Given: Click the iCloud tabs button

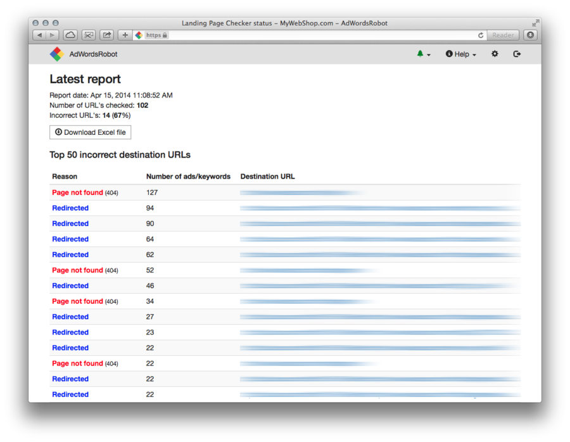Looking at the screenshot, I should (x=70, y=35).
